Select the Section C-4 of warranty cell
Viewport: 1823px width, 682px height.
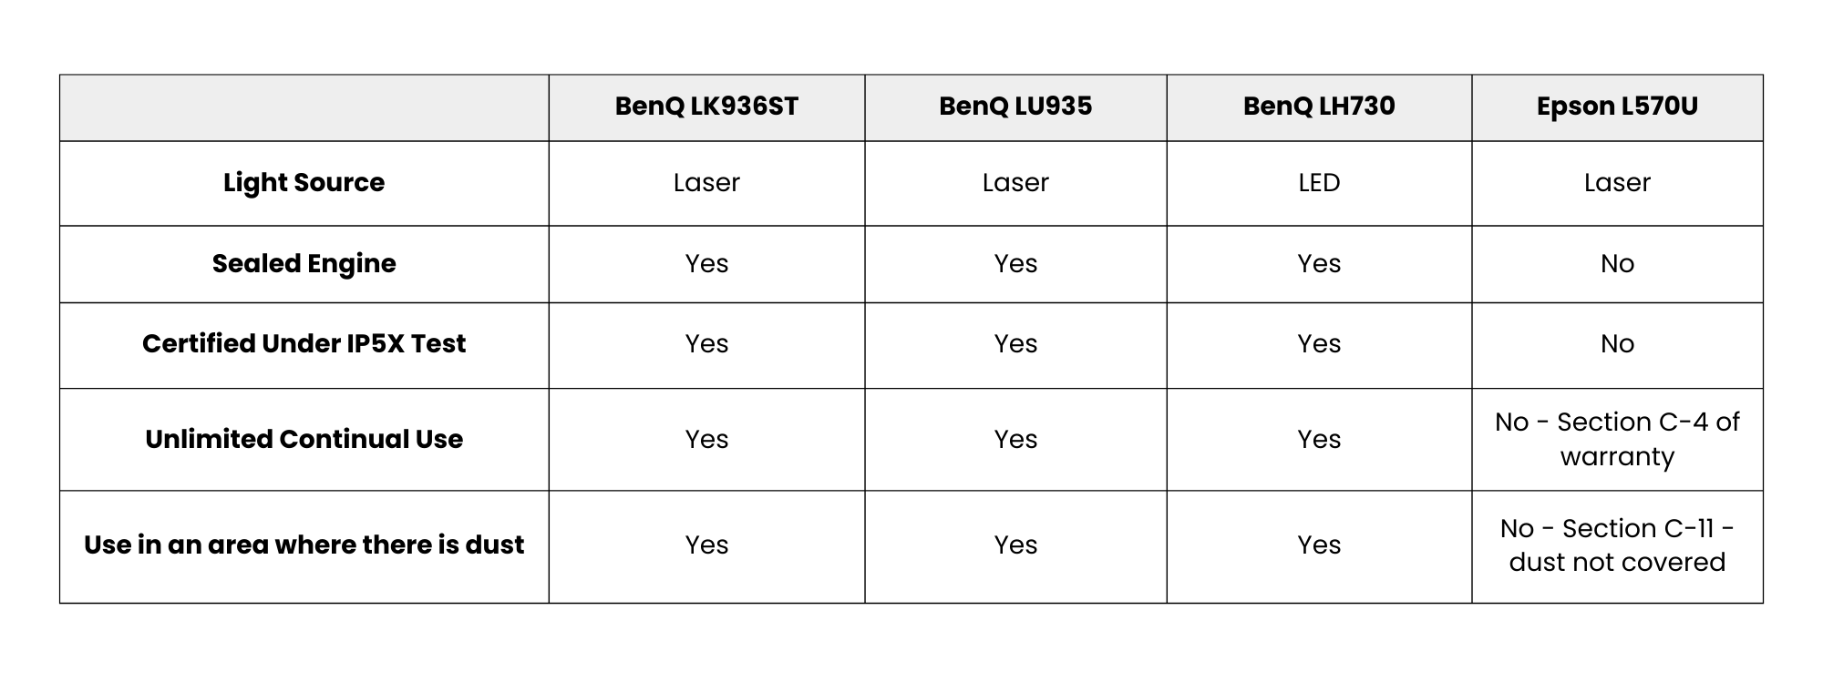click(1617, 439)
